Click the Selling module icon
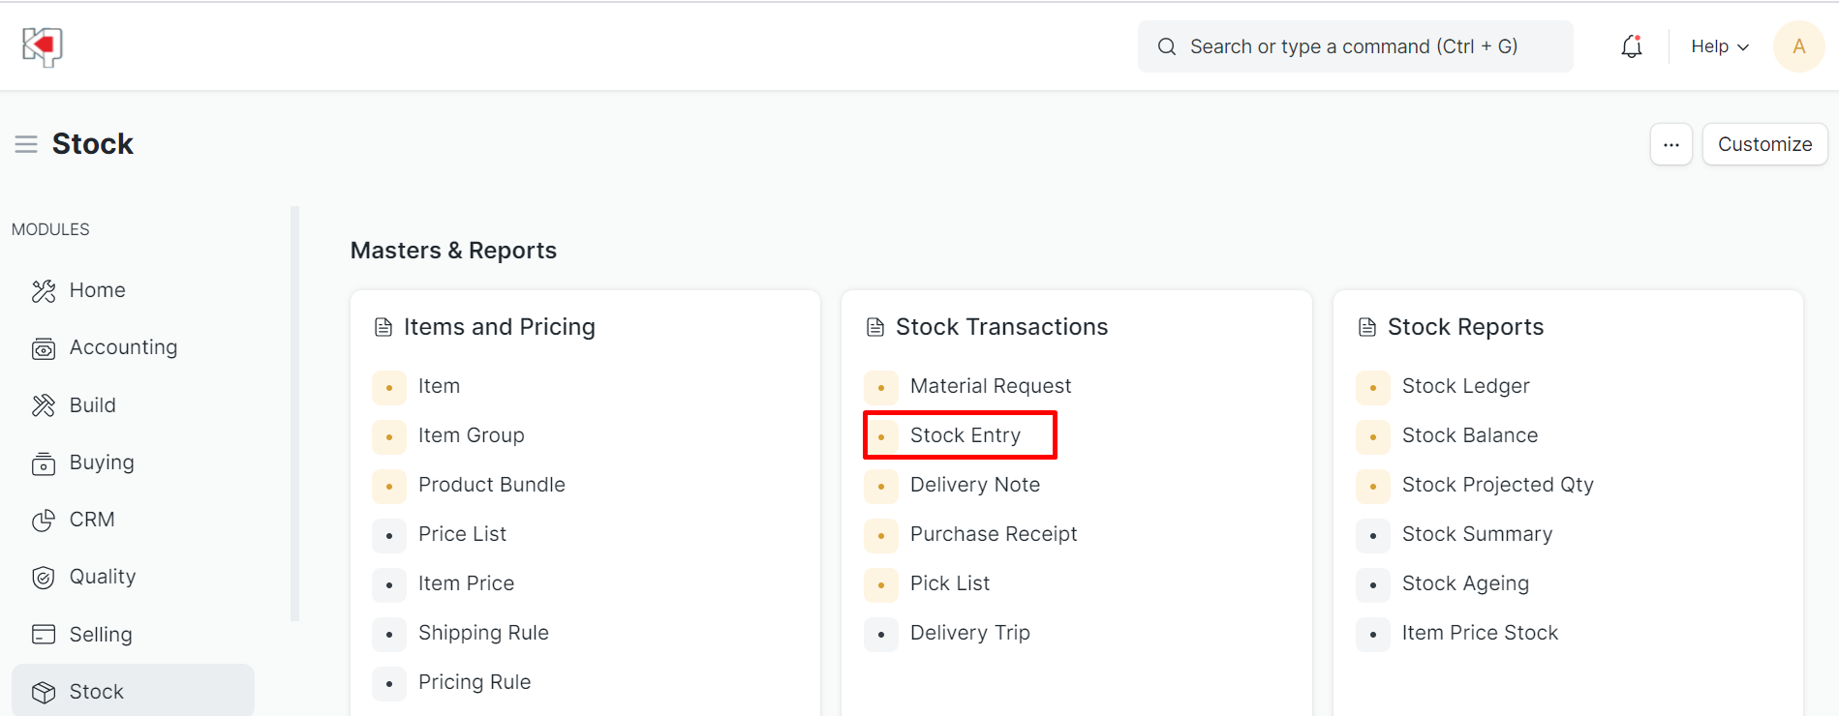Viewport: 1839px width, 716px height. [44, 635]
